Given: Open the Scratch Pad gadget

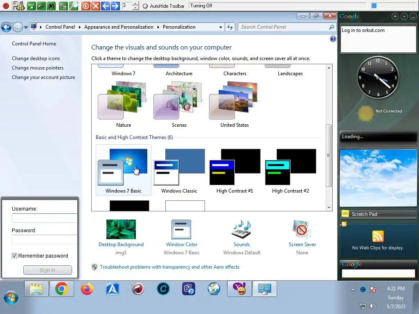Looking at the screenshot, I should [378, 214].
